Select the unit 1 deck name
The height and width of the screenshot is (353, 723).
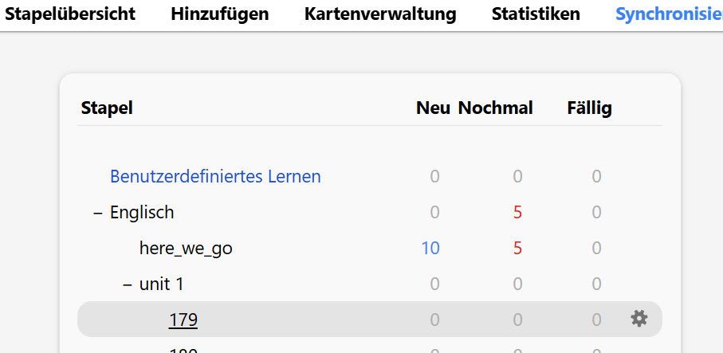tap(161, 284)
